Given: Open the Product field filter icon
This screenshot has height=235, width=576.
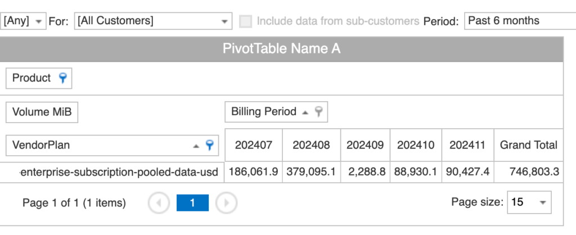Looking at the screenshot, I should (62, 79).
